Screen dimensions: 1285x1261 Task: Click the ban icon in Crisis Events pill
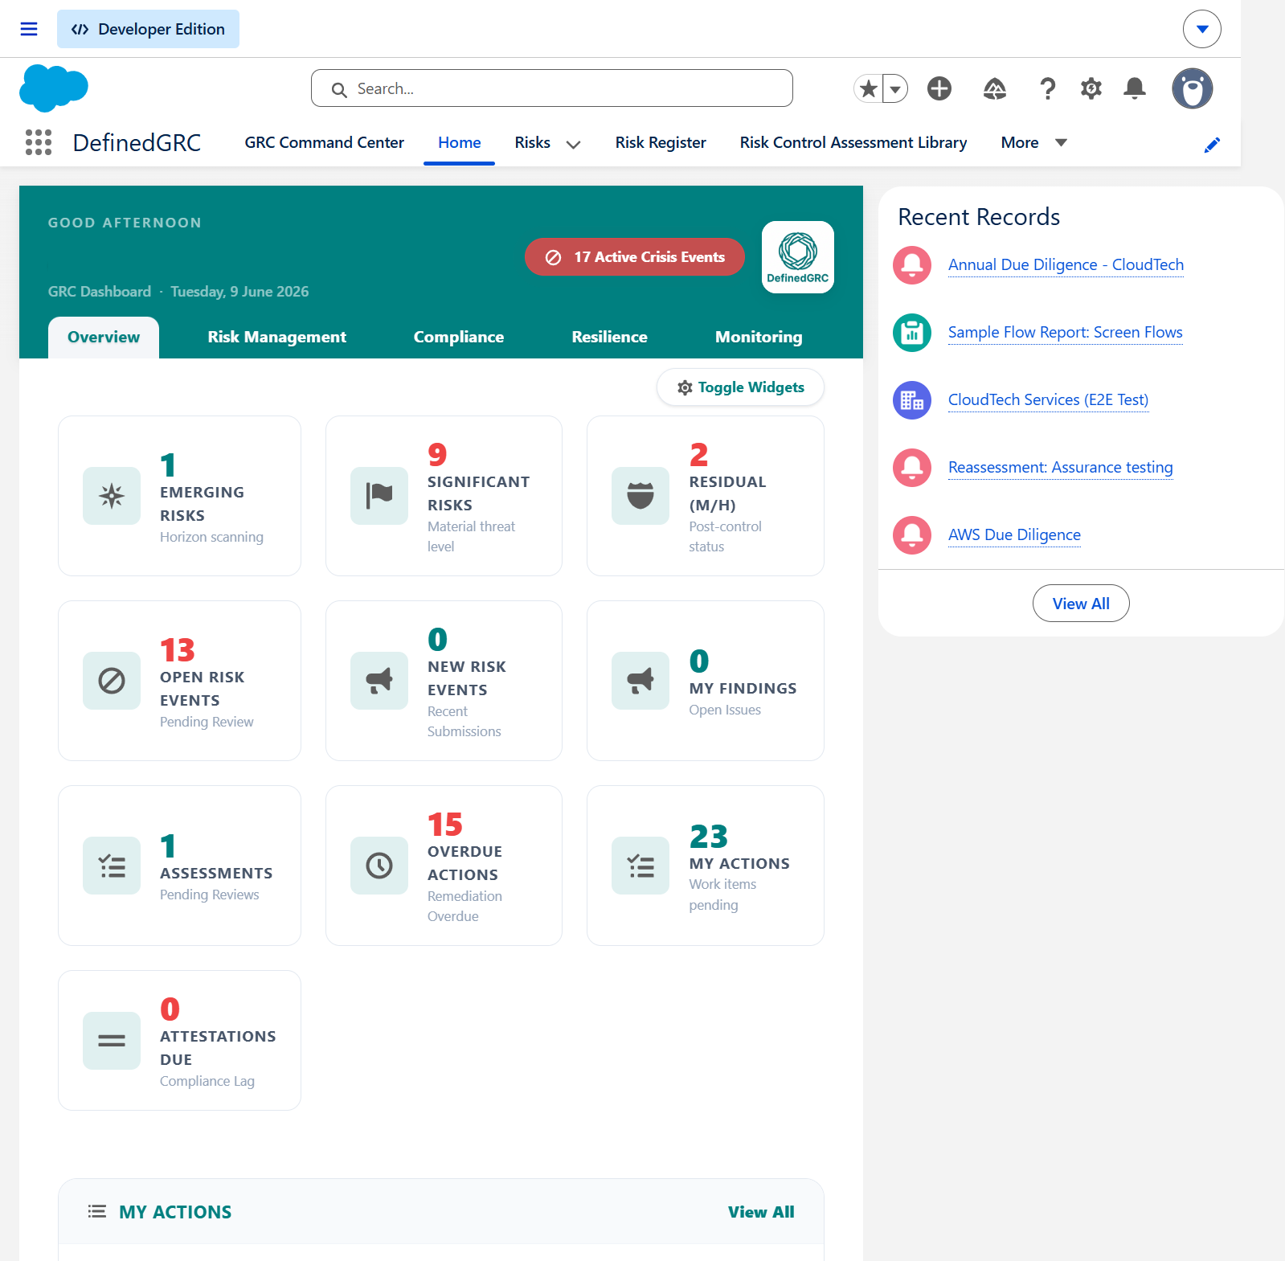point(553,257)
